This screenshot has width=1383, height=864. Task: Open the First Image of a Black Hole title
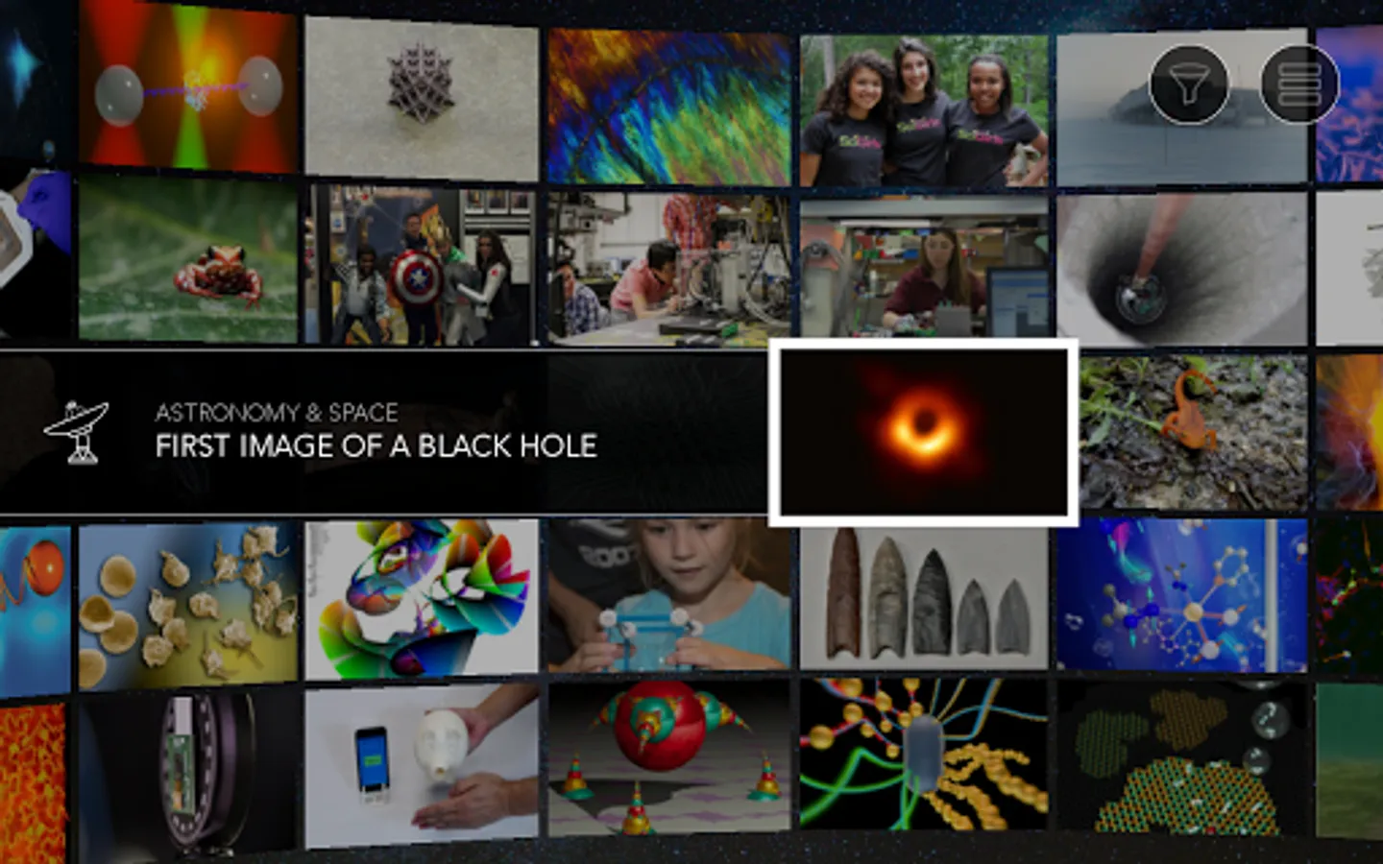coord(376,446)
